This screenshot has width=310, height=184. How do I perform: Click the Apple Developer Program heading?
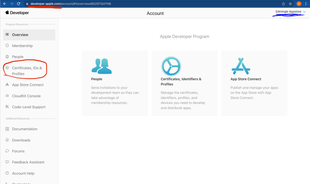click(x=184, y=37)
